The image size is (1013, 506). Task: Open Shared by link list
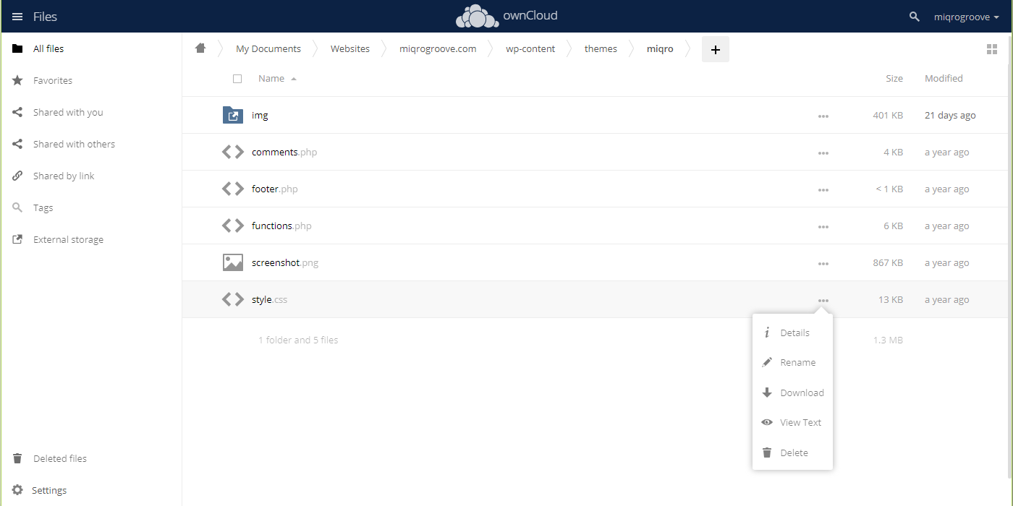[x=90, y=176]
